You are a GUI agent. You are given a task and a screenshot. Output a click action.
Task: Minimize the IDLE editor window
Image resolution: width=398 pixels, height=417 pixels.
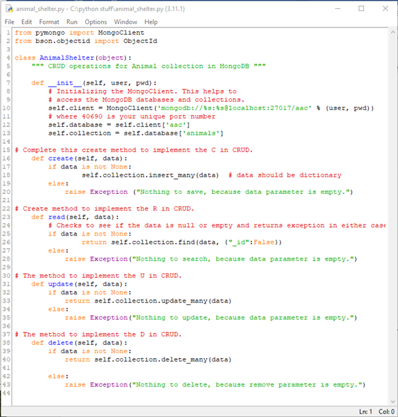pyautogui.click(x=338, y=9)
